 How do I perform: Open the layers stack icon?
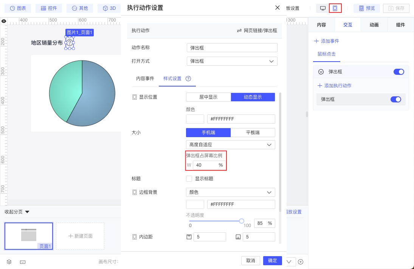9,262
